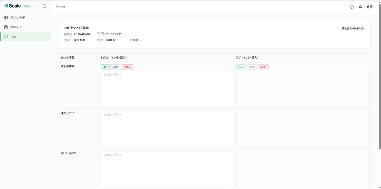Click the 評価シート document icon
Image resolution: width=381 pixels, height=189 pixels.
tap(6, 27)
